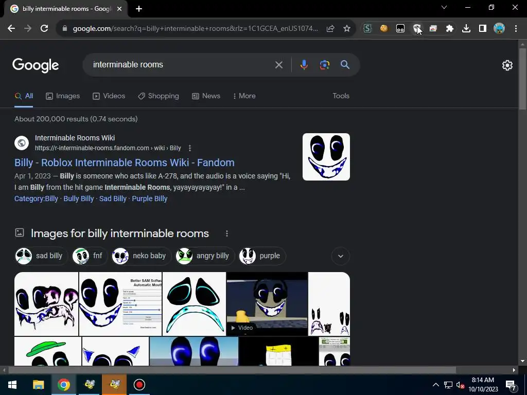Open the Chrome three-dot menu
The height and width of the screenshot is (395, 527).
tap(516, 29)
